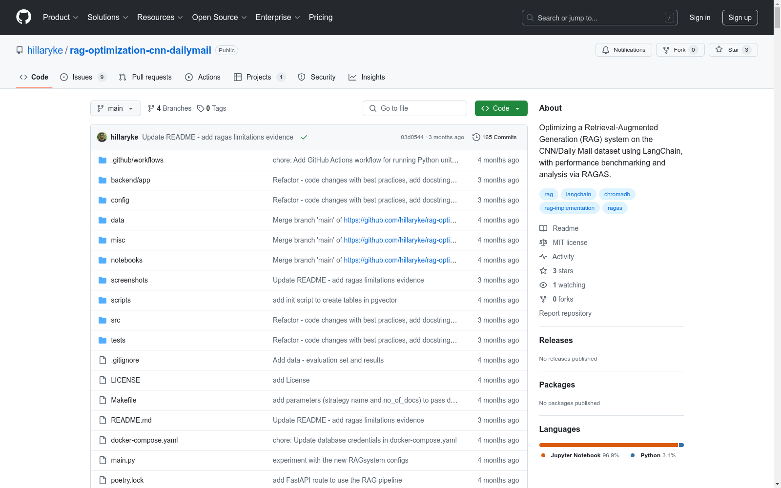The image size is (781, 488).
Task: Click the Search or jump to field
Action: tap(599, 18)
